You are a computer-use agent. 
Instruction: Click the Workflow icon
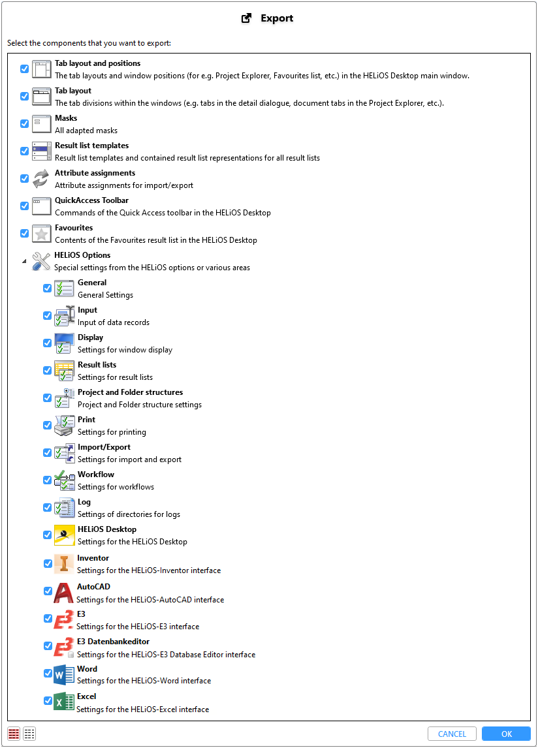[x=65, y=480]
